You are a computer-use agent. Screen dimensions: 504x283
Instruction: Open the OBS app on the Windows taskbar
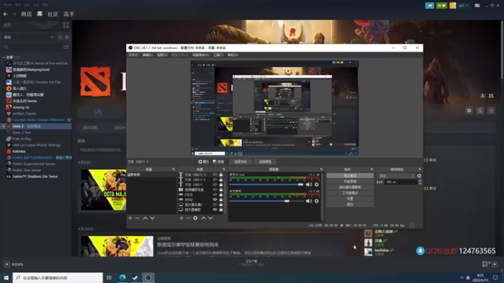[148, 277]
